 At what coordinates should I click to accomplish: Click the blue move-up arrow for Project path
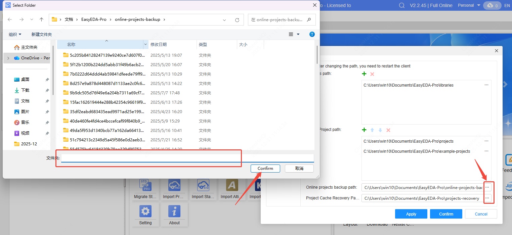pyautogui.click(x=372, y=130)
